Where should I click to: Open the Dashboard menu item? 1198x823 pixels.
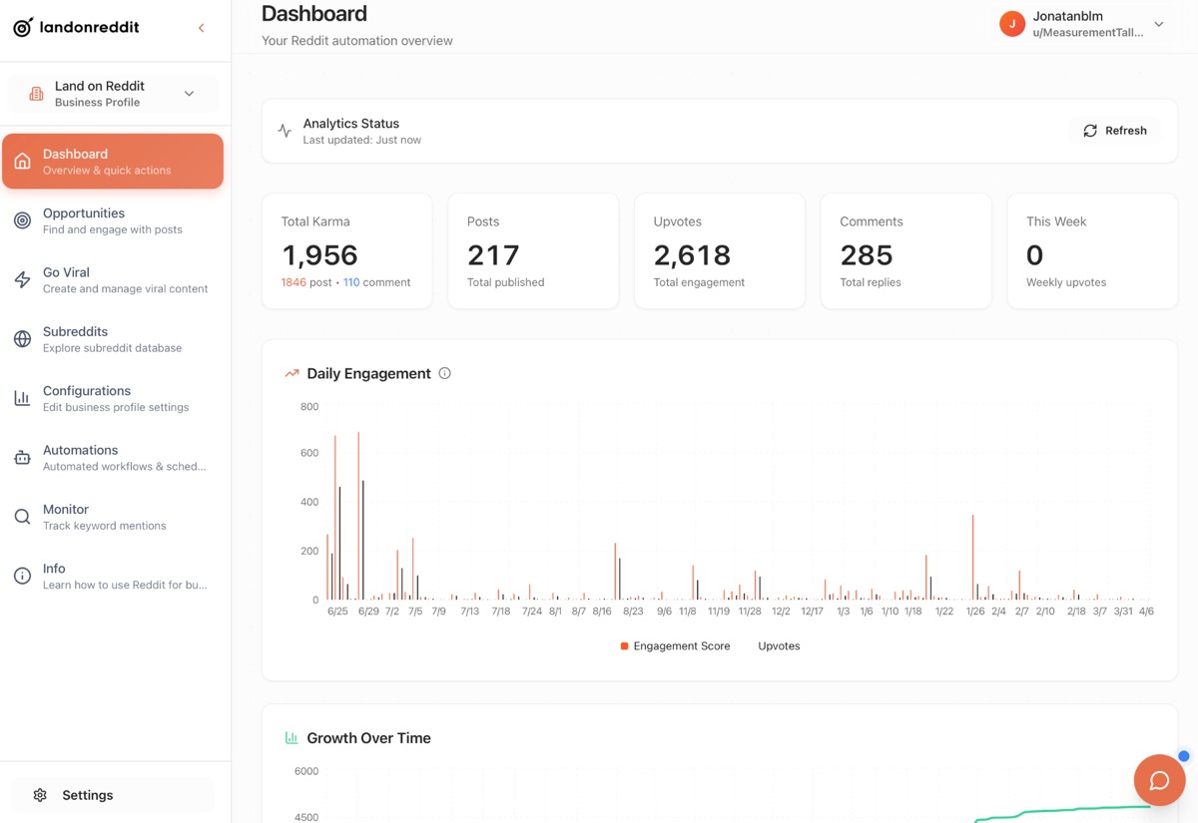tap(113, 162)
